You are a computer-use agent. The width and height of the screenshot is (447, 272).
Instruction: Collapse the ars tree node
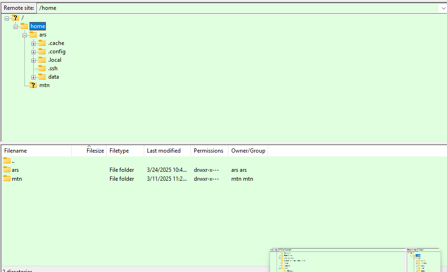click(x=24, y=35)
